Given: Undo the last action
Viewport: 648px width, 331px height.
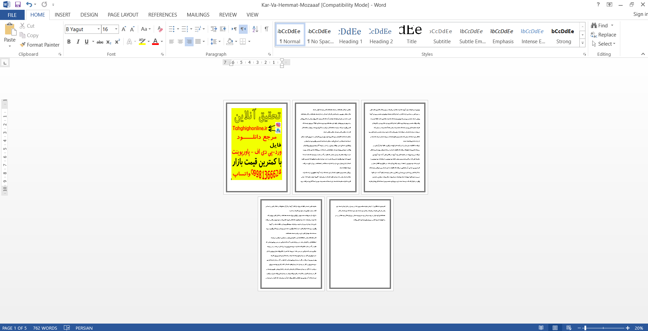Looking at the screenshot, I should coord(29,4).
